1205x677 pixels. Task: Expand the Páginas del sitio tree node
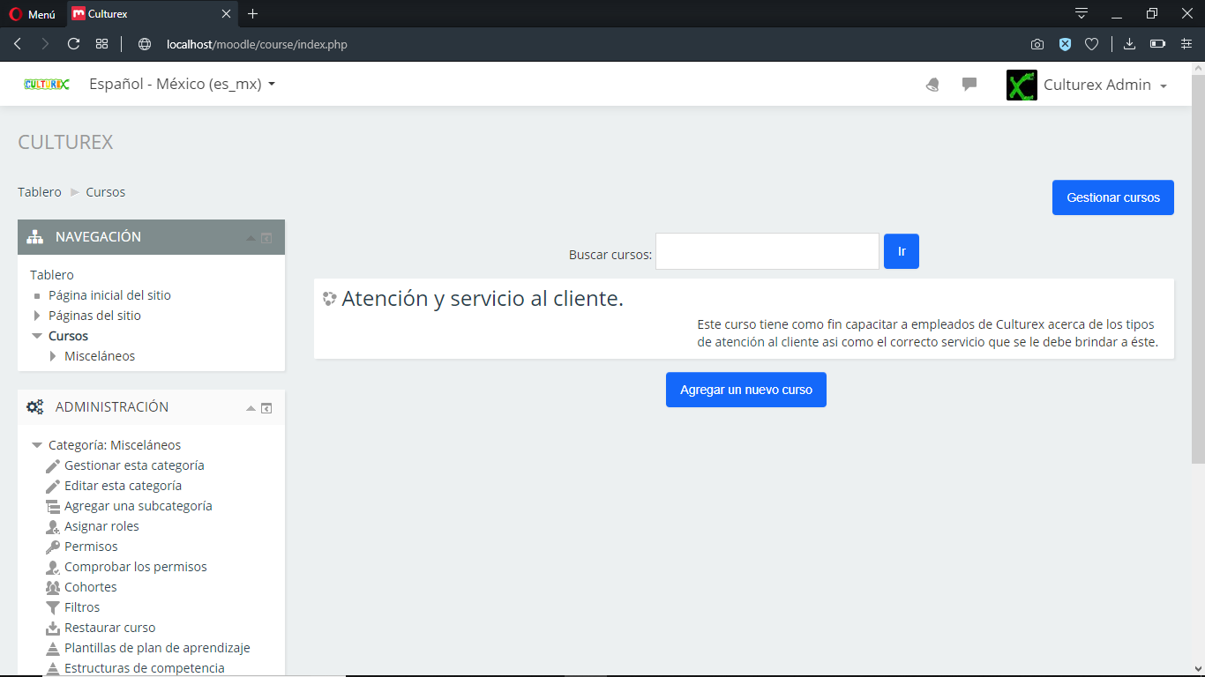[37, 316]
